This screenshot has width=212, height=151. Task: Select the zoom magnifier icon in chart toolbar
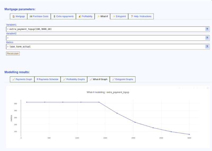pos(180,88)
